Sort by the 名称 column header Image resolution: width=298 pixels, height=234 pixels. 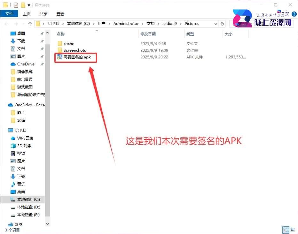click(x=61, y=34)
